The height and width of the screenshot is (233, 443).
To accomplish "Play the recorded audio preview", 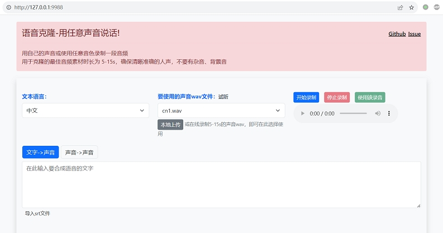I will 303,113.
